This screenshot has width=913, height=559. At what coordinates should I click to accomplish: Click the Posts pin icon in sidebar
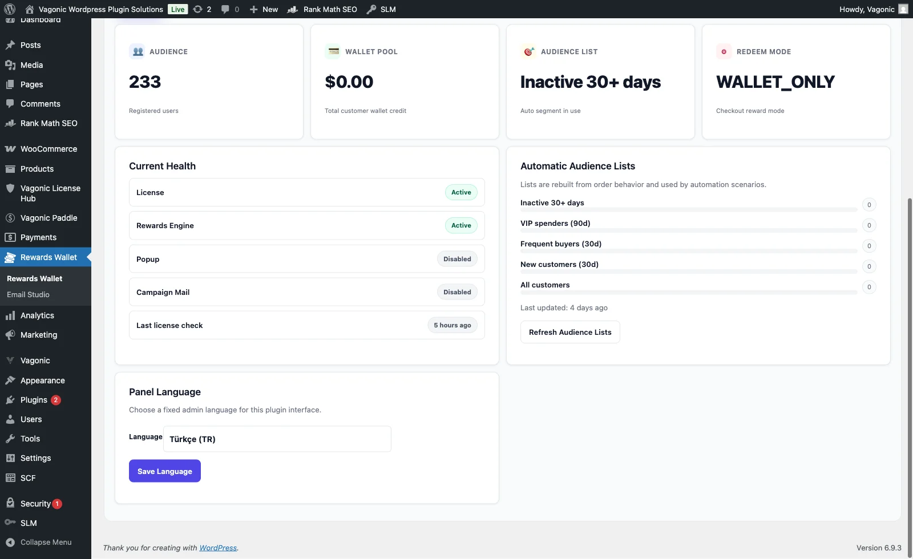pos(10,45)
